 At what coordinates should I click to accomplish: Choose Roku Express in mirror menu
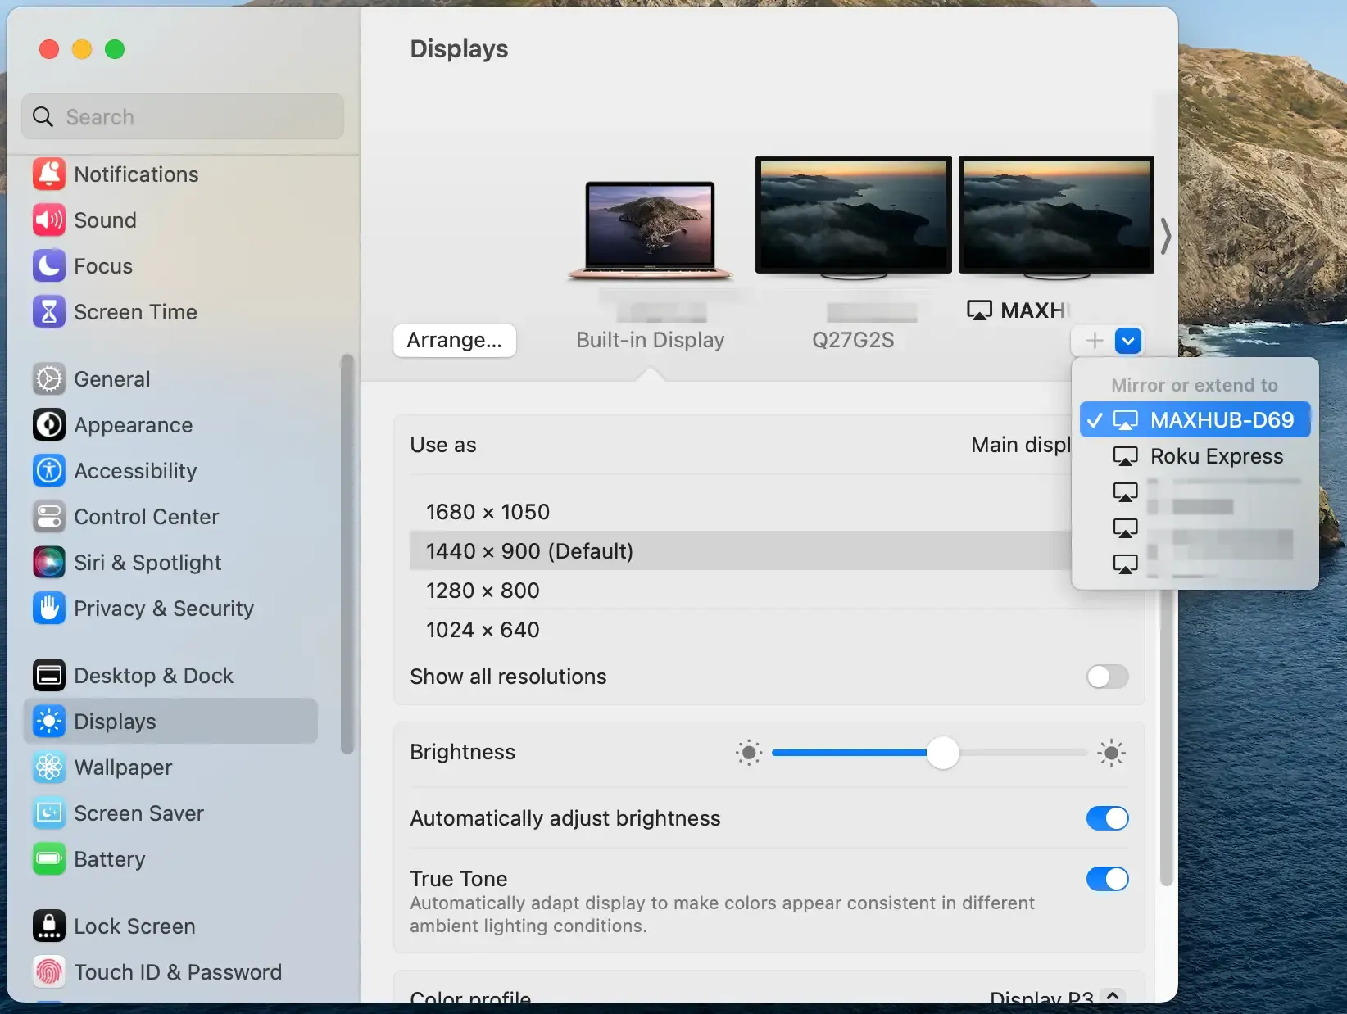(1195, 456)
